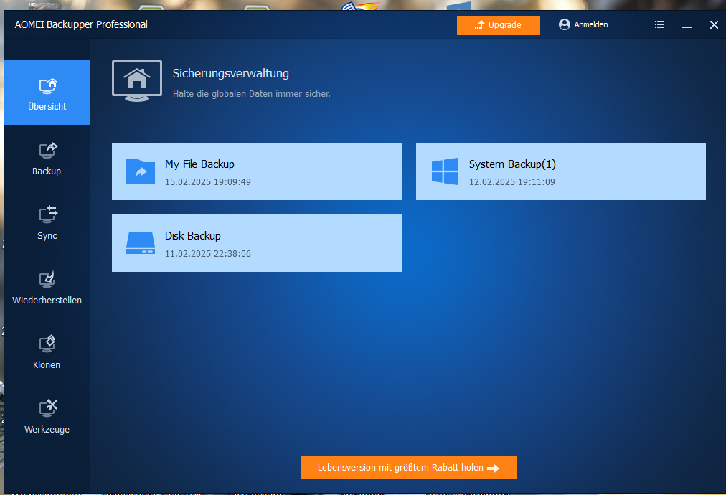Switch to the Backup section

coord(47,159)
